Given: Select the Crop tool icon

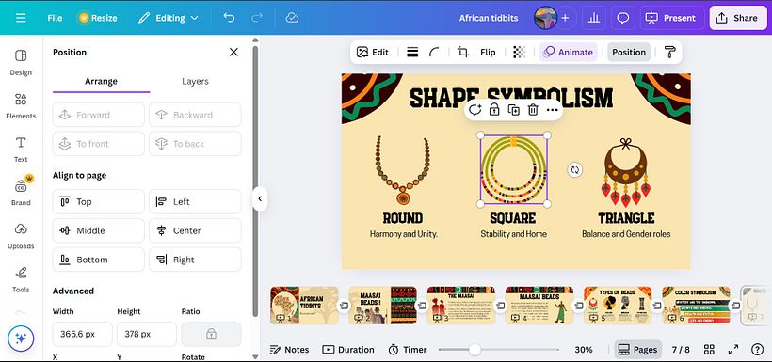Looking at the screenshot, I should pos(463,52).
